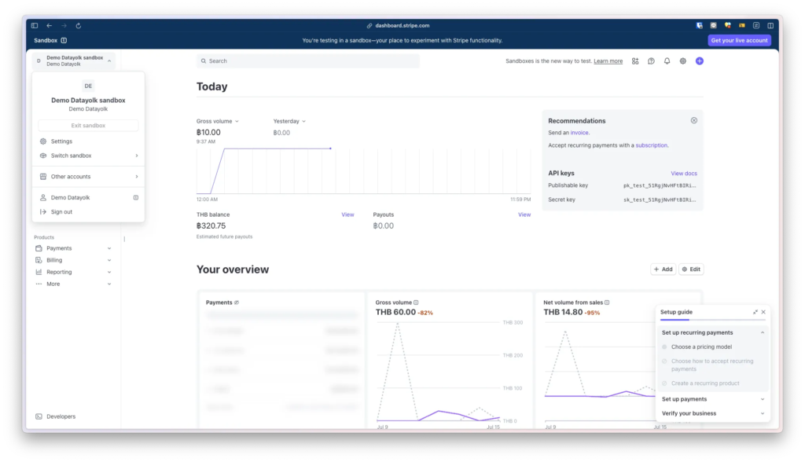Open the subscription link in Recommendations
805x462 pixels.
652,145
